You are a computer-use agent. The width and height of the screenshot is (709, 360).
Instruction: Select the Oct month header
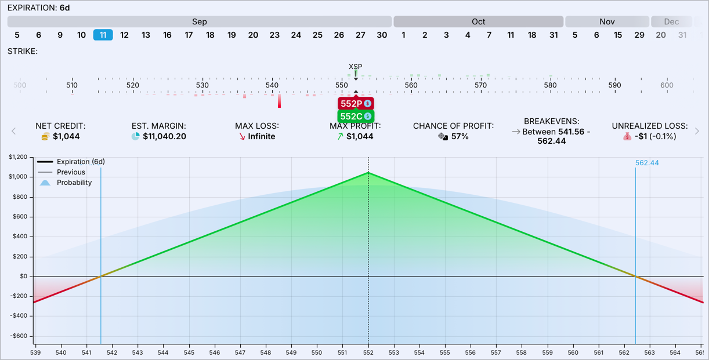(478, 21)
